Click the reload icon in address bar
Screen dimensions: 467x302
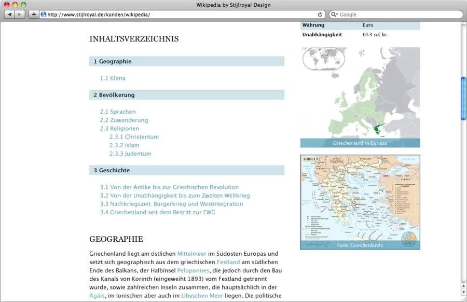click(320, 15)
